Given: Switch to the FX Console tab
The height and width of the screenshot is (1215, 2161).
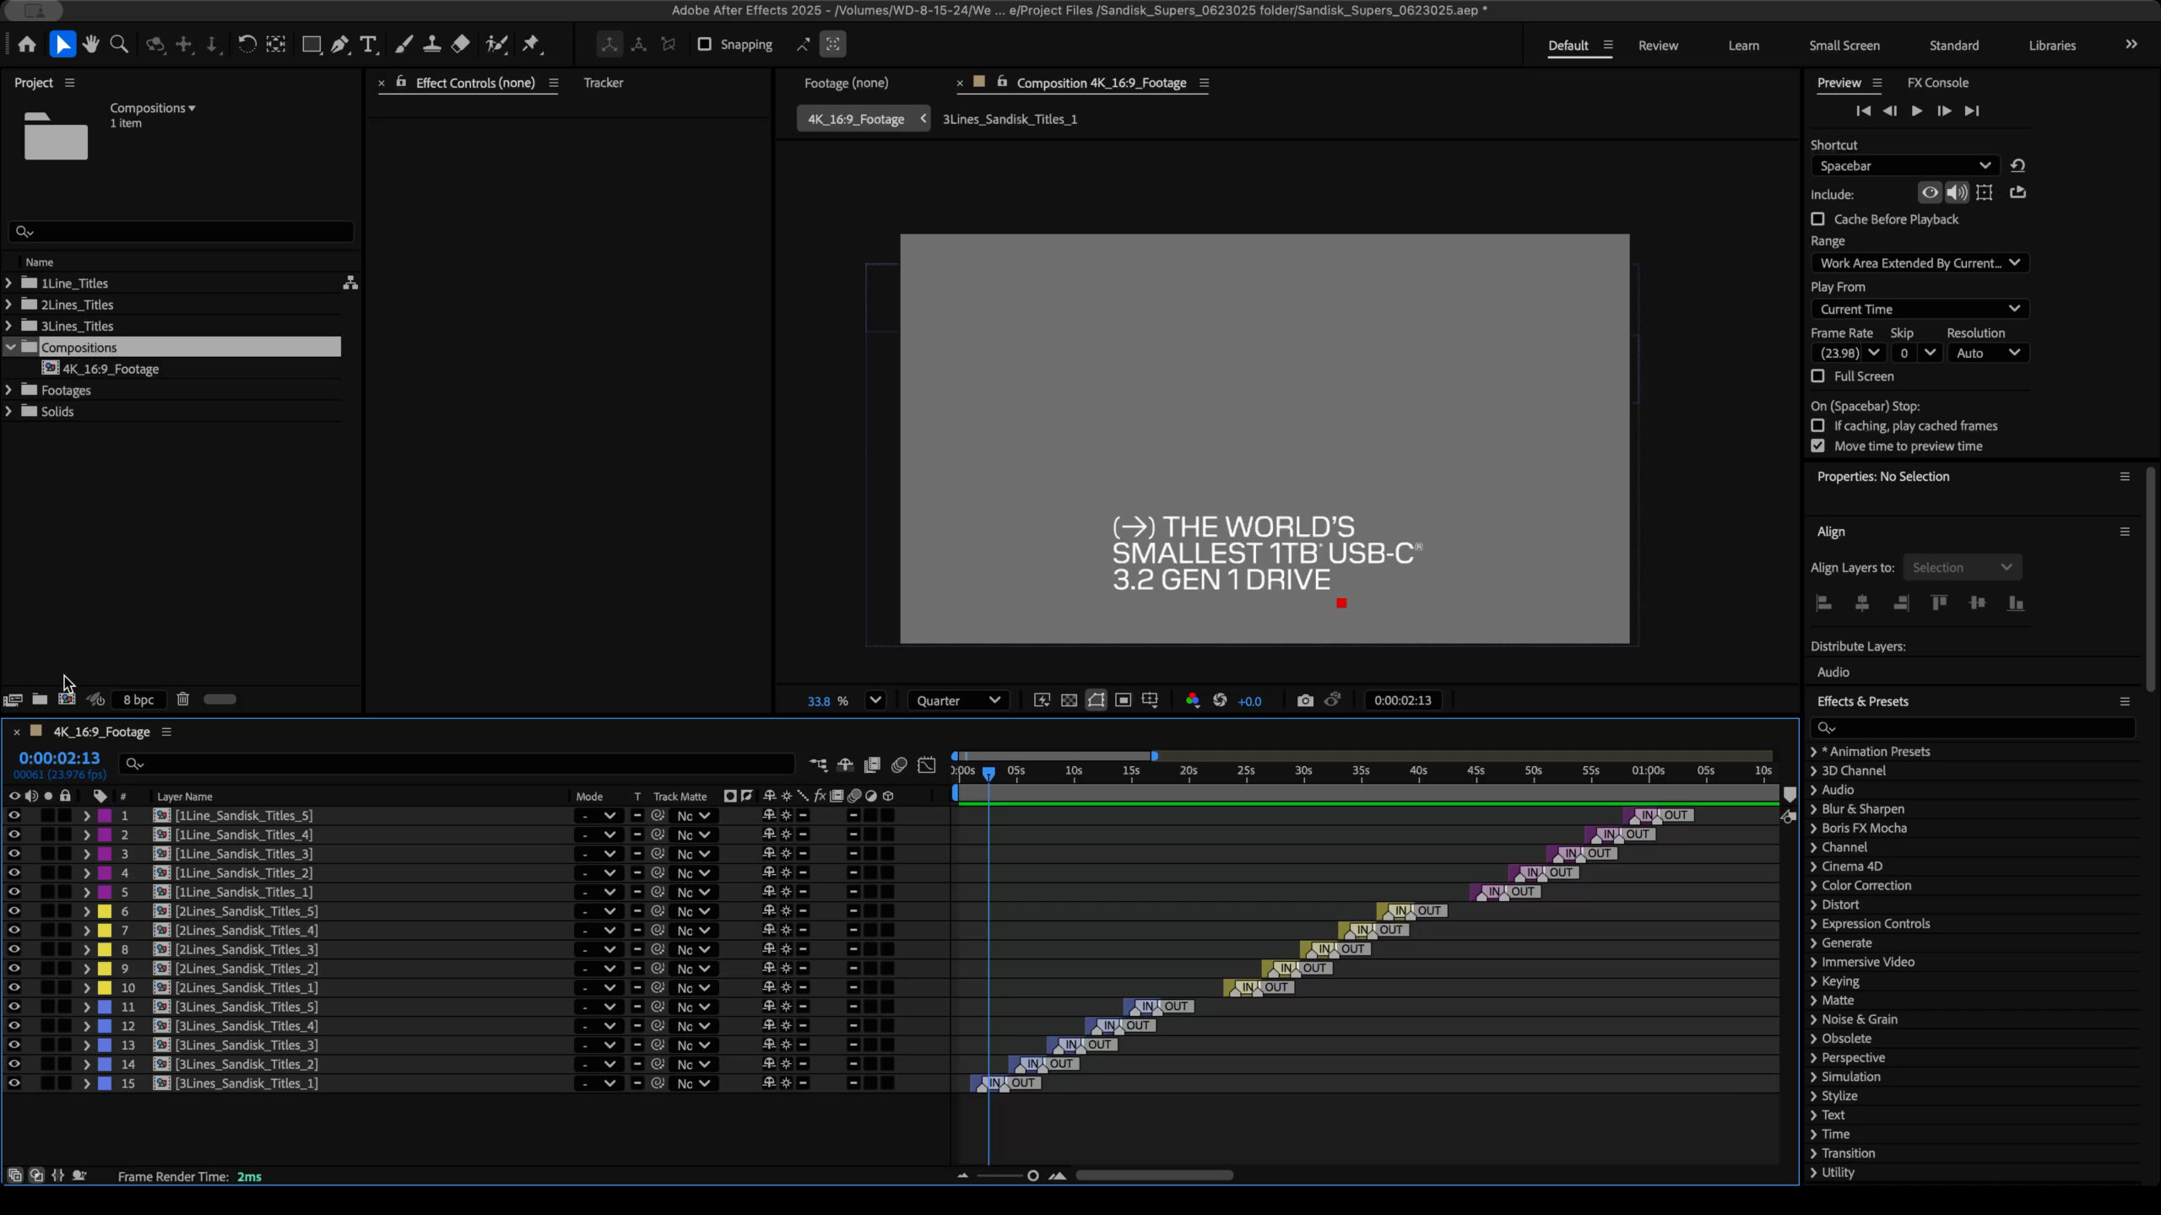Looking at the screenshot, I should [1937, 83].
